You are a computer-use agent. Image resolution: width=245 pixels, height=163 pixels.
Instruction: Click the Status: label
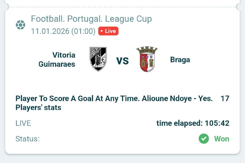(x=28, y=139)
